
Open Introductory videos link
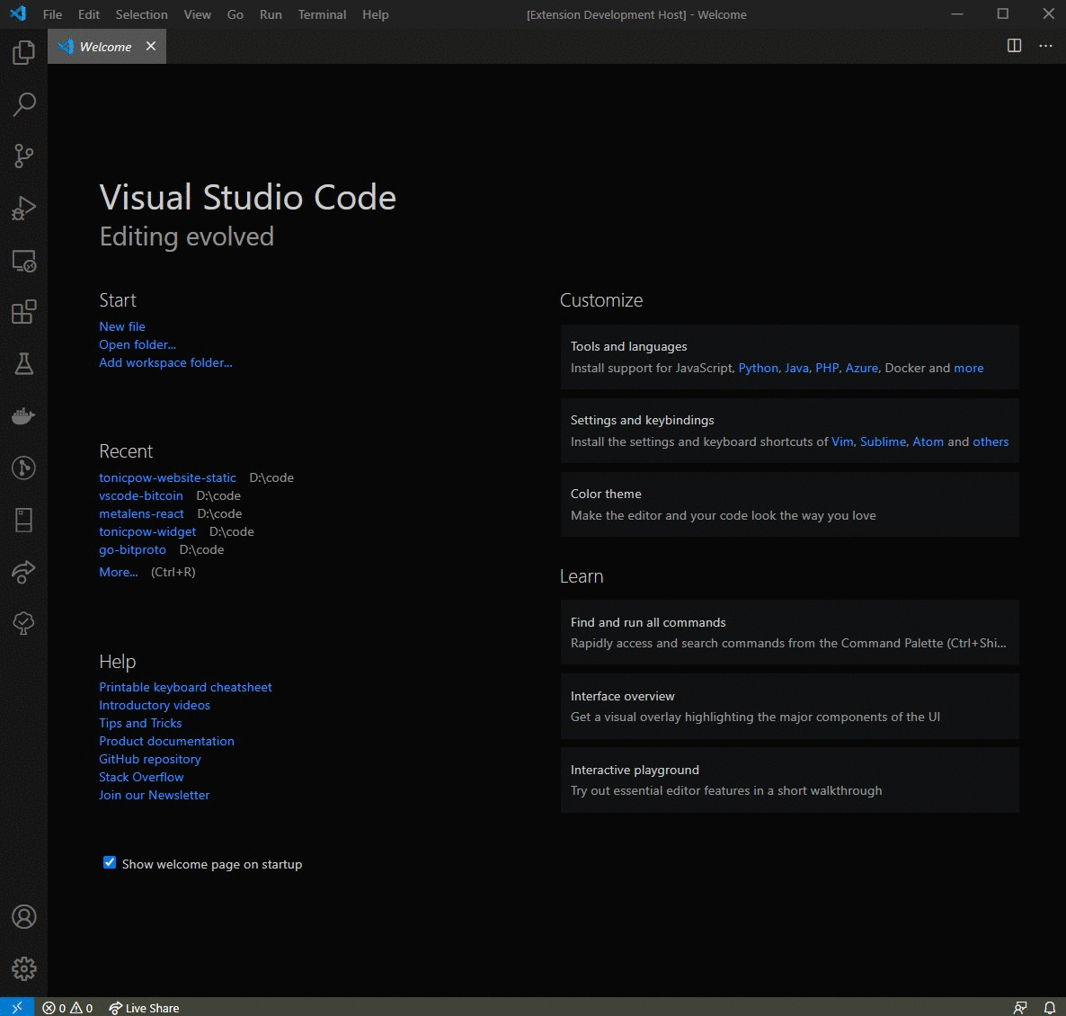pyautogui.click(x=155, y=705)
